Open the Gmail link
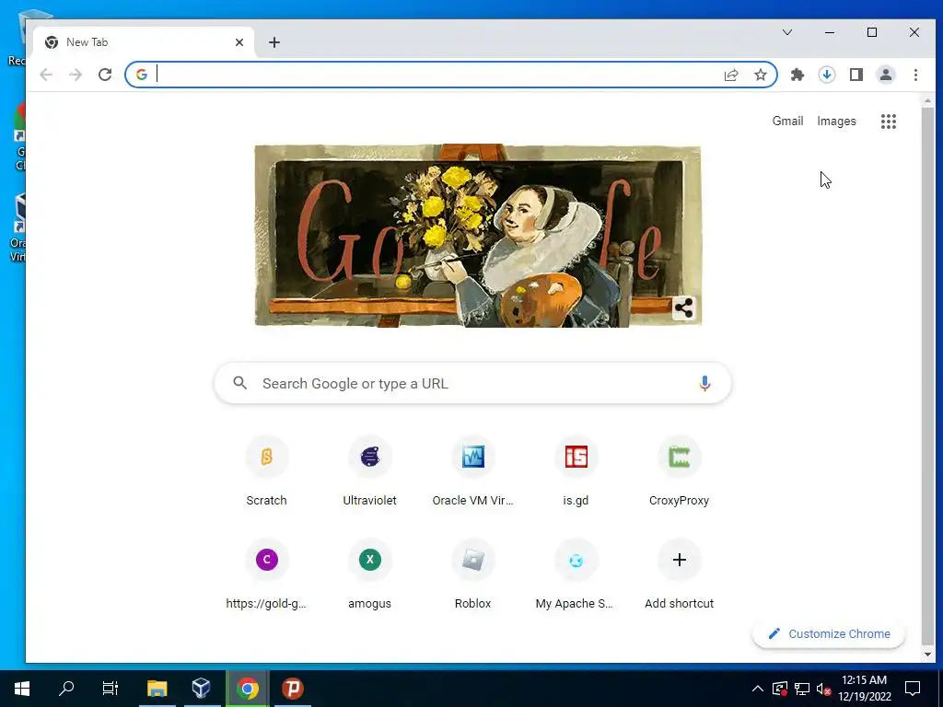 coord(787,121)
